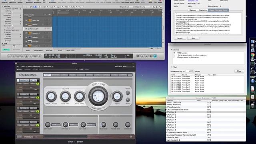The height and width of the screenshot is (144, 256).
Task: Click the Sample button in process window
Action: (x=180, y=38)
